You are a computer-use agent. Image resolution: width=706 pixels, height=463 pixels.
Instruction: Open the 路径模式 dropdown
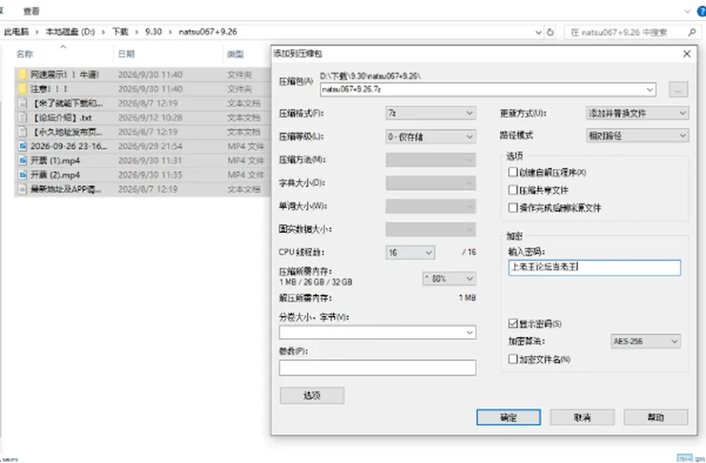pos(637,135)
